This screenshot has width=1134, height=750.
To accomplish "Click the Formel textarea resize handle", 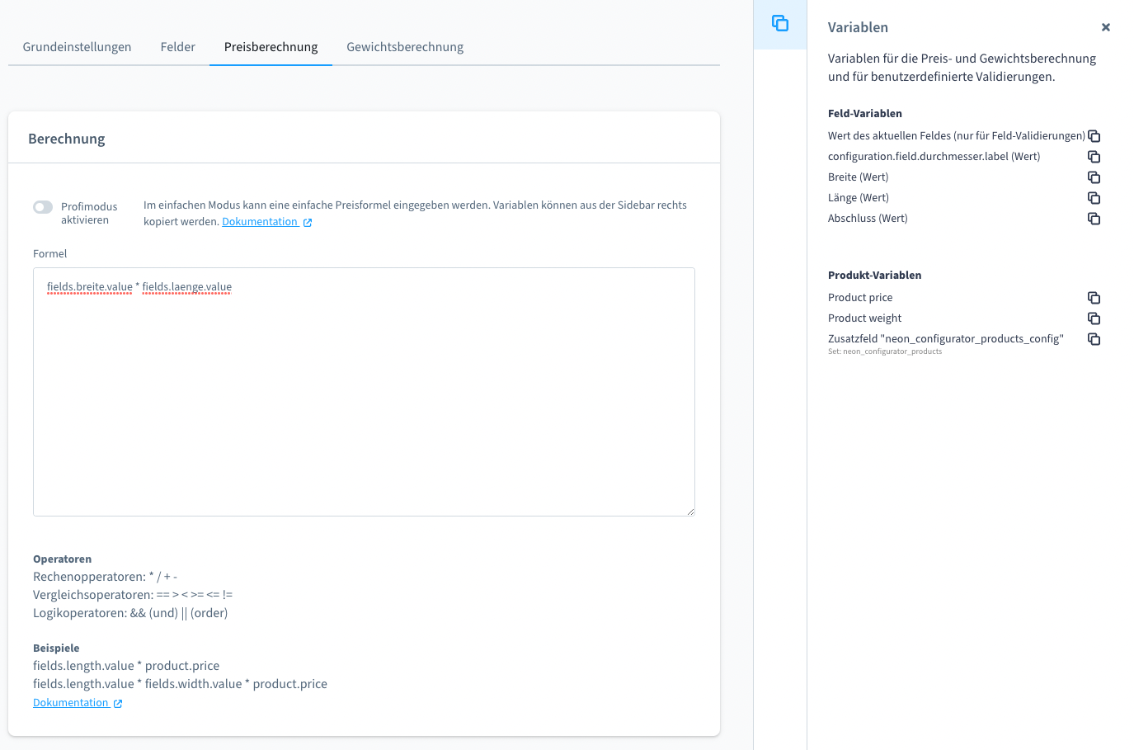I will (690, 512).
